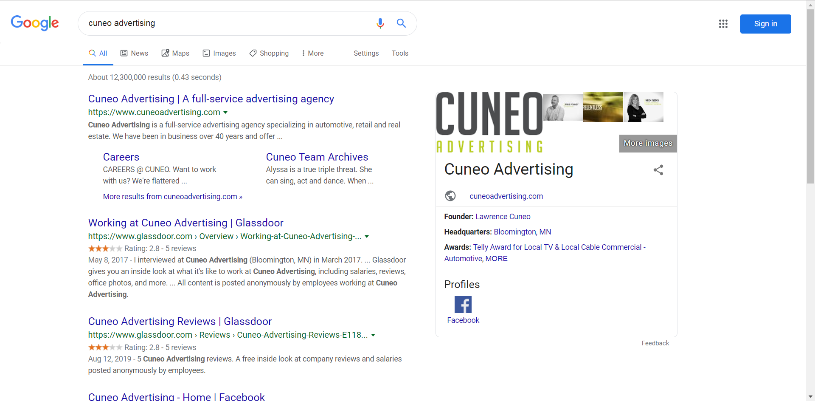The height and width of the screenshot is (401, 815).
Task: Open Cuneo Advertising Home Facebook result
Action: [177, 397]
